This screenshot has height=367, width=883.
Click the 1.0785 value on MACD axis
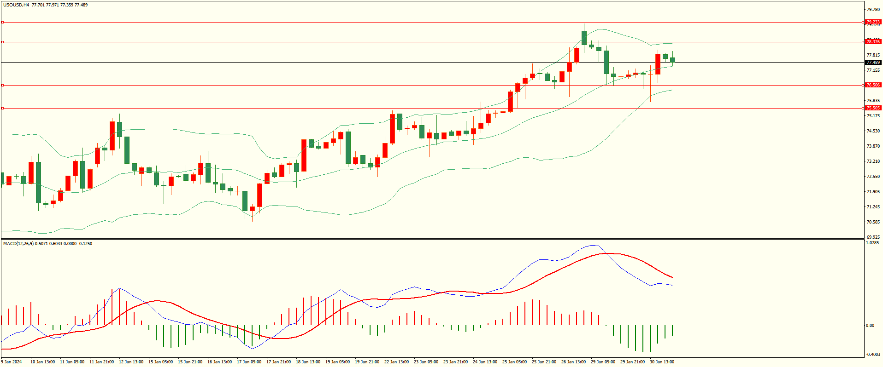873,243
